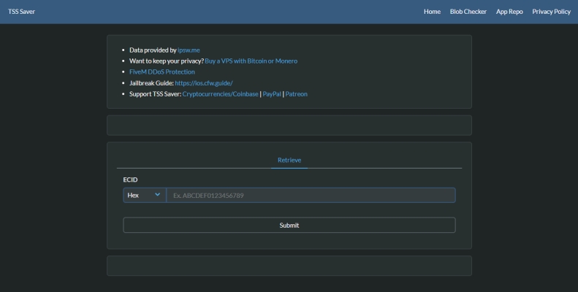The width and height of the screenshot is (578, 292).
Task: Open the Home nav item
Action: pos(432,12)
